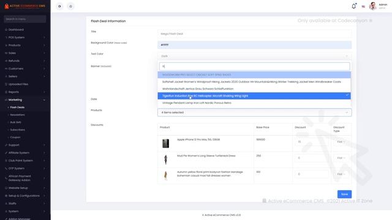Expand the Products menu chevron
Viewport: 392px width, 220px height.
coord(44,45)
